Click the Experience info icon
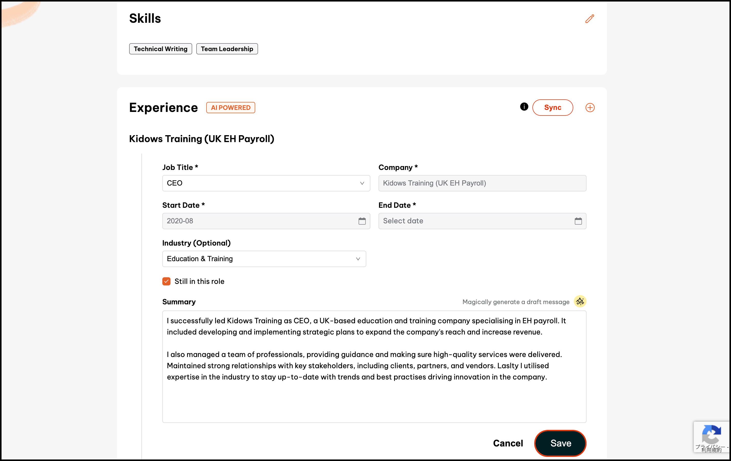Screen dimensions: 731x461 pos(524,107)
